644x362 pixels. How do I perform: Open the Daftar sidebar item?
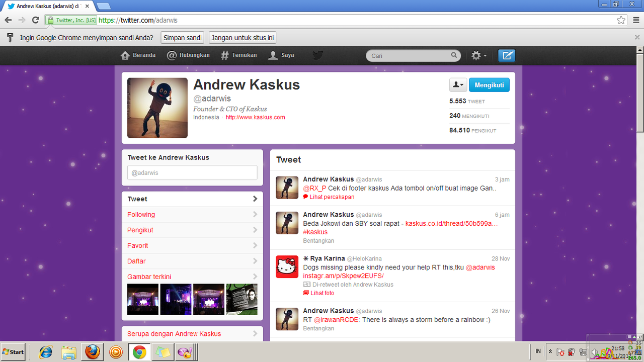pos(192,261)
